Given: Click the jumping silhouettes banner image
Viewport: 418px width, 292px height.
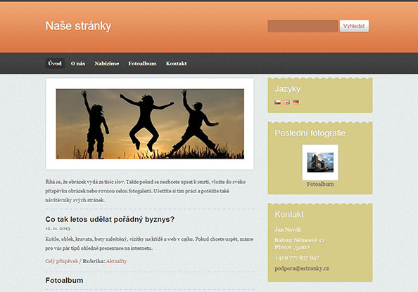Looking at the screenshot, I should click(150, 124).
